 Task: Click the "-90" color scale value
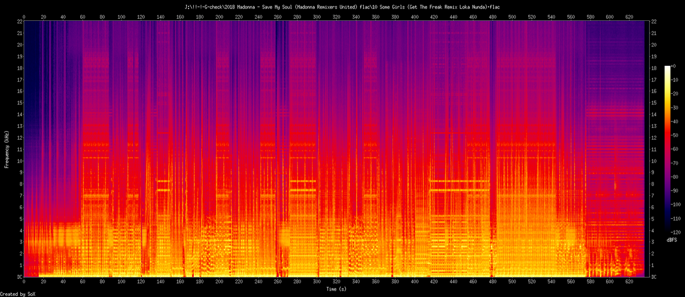pos(674,191)
